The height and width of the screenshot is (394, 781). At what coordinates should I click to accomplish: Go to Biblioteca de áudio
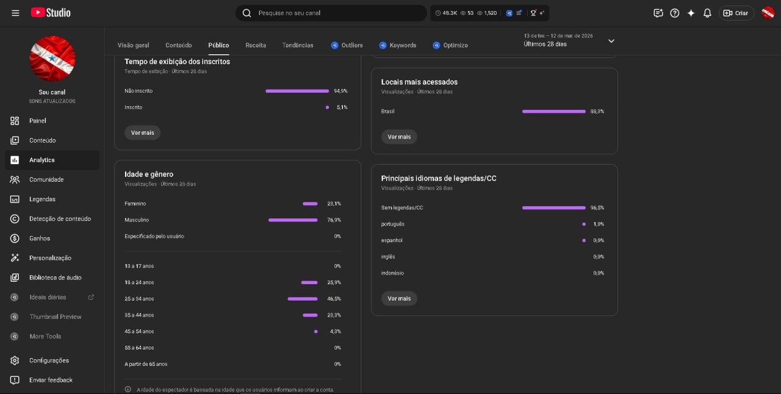pyautogui.click(x=55, y=278)
